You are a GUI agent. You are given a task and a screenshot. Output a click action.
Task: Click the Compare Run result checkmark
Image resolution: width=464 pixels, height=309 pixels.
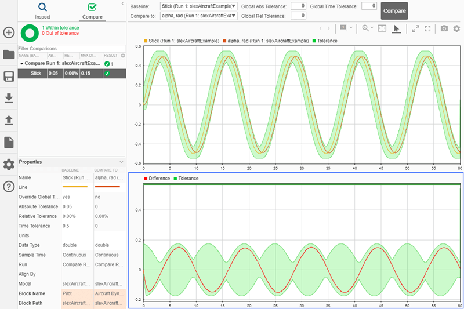[x=107, y=64]
